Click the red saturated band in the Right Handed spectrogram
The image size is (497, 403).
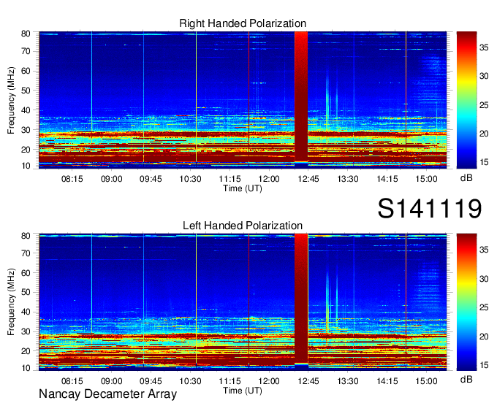(301, 96)
